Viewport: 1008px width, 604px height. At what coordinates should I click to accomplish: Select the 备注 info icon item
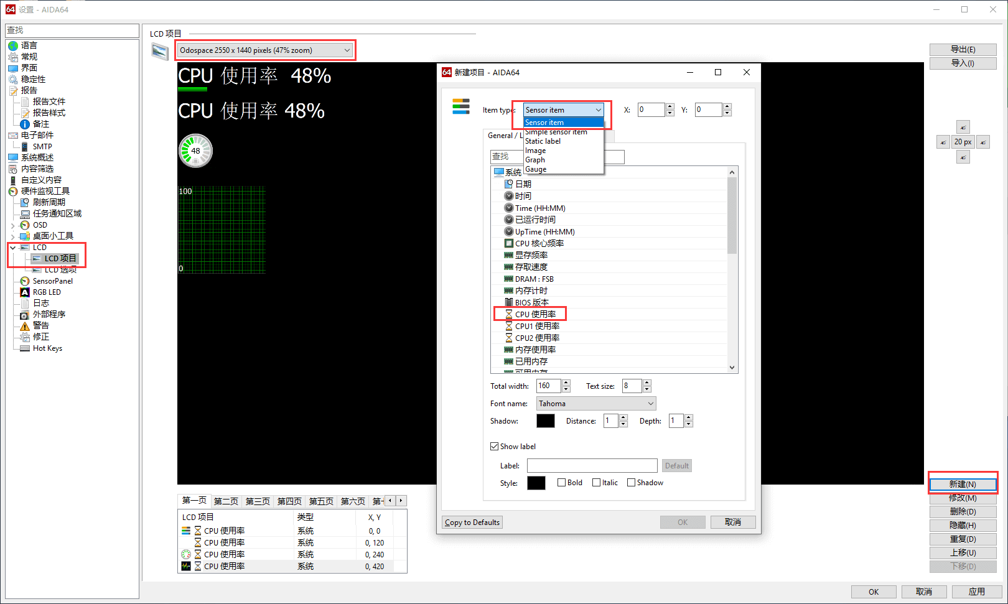point(25,124)
